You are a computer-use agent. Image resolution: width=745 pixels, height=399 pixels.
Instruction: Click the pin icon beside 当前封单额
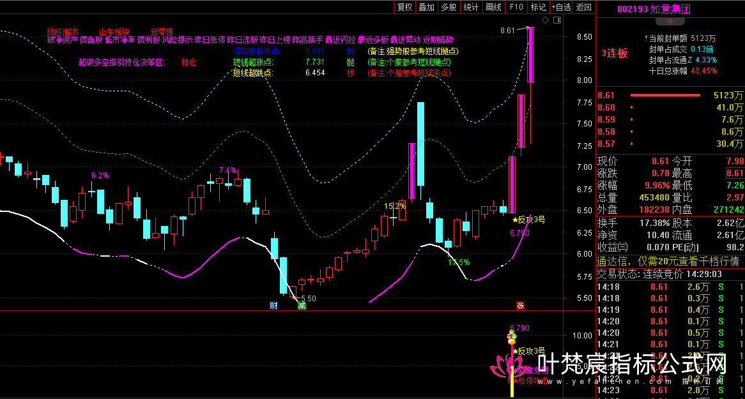[x=646, y=38]
